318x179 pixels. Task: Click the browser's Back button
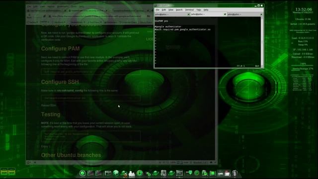pyautogui.click(x=29, y=16)
